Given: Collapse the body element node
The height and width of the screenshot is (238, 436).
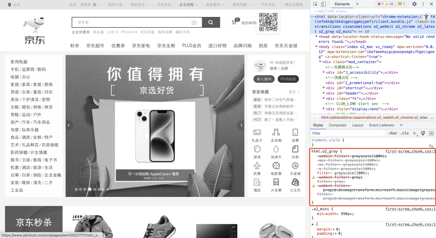Looking at the screenshot, I should point(317,47).
